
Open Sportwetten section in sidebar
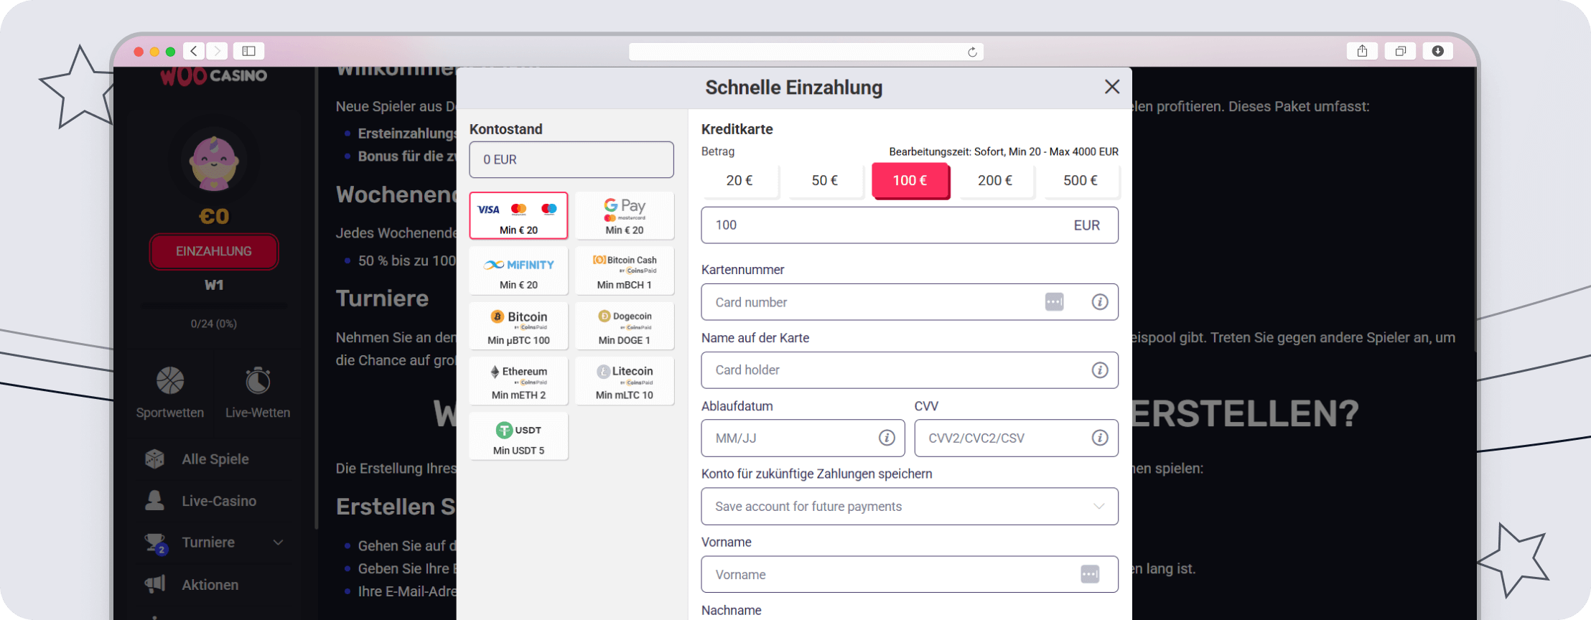point(170,392)
